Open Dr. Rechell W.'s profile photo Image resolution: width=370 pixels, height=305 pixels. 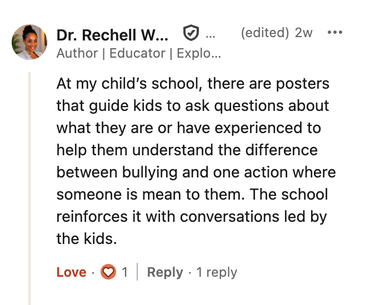[x=29, y=42]
